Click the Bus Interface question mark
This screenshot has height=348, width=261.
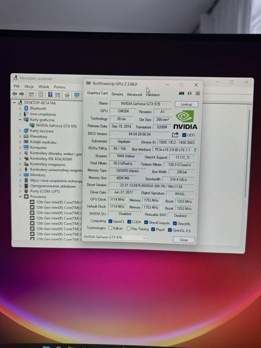[195, 150]
